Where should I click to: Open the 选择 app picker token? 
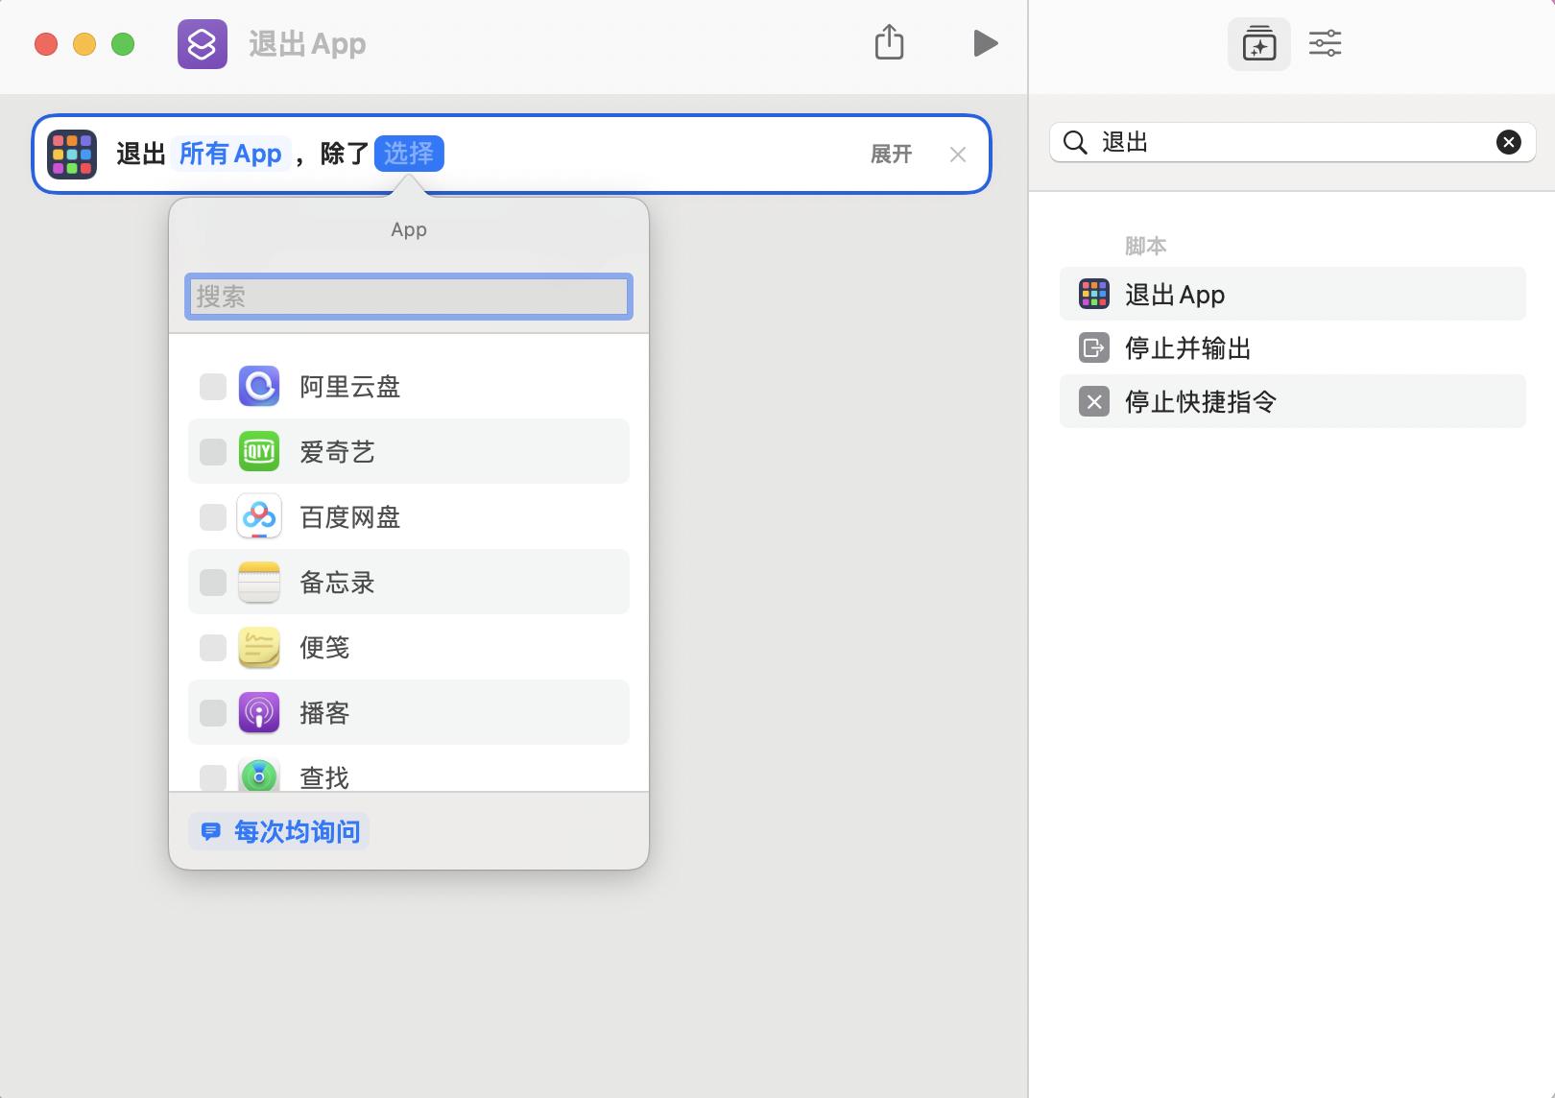point(410,154)
